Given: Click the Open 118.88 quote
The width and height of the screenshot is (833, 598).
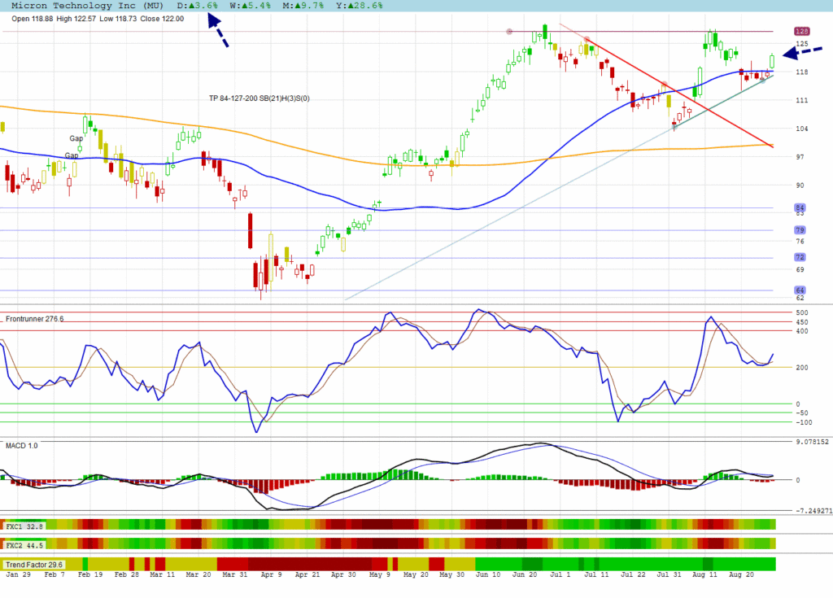Looking at the screenshot, I should (33, 19).
